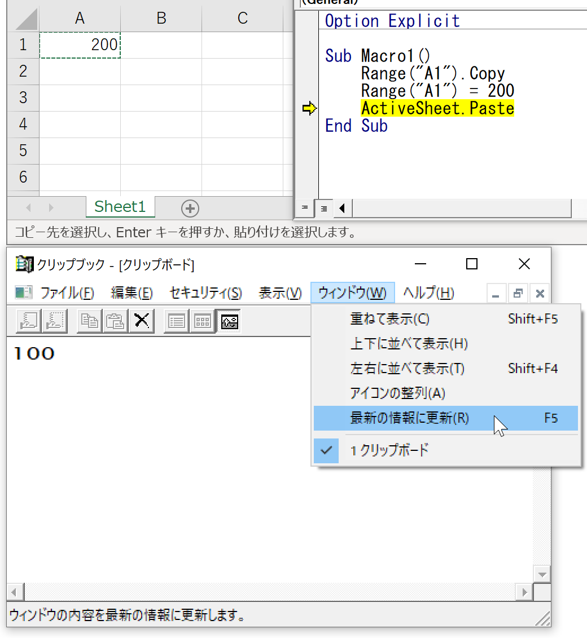Click the Clipbook vertical scrollbar down arrow
The width and height of the screenshot is (587, 638).
pyautogui.click(x=542, y=574)
